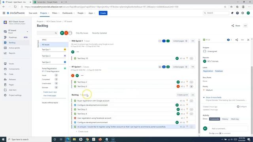Image resolution: width=253 pixels, height=142 pixels.
Task: Click the Share button
Action: pyautogui.click(x=236, y=26)
